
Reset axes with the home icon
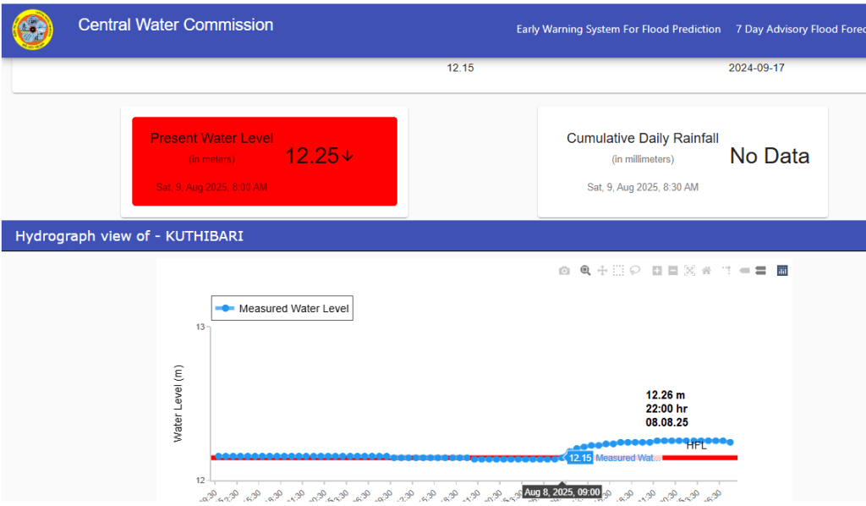(706, 271)
